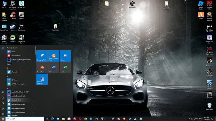Open Remote Desktop tile
Viewport: 216px width, 121px height.
[42, 79]
